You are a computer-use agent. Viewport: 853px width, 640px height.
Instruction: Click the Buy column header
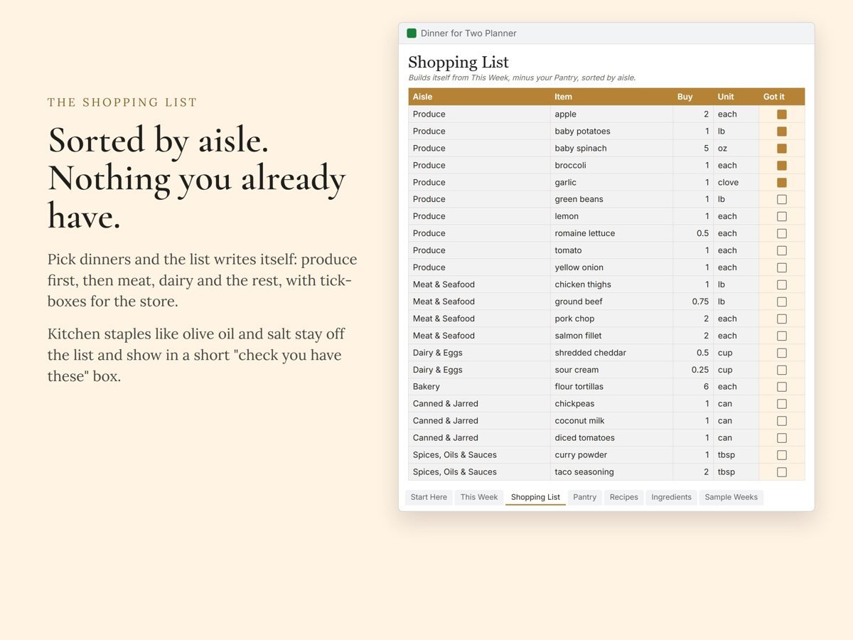pyautogui.click(x=693, y=97)
